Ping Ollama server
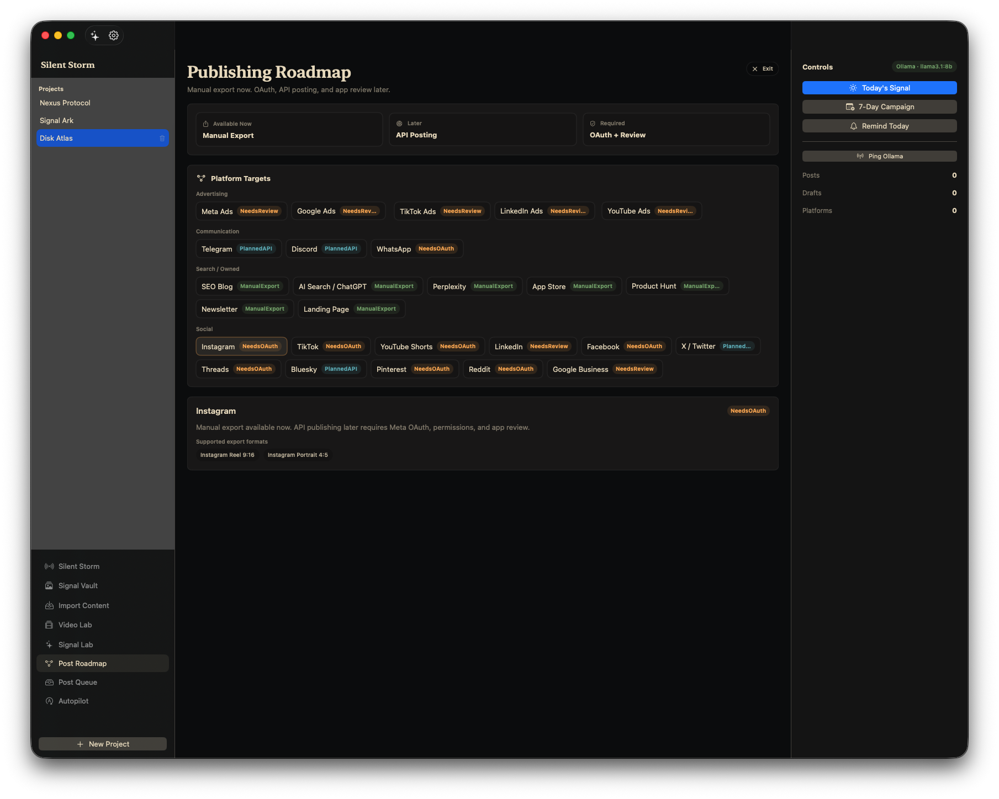This screenshot has width=999, height=799. coord(879,157)
